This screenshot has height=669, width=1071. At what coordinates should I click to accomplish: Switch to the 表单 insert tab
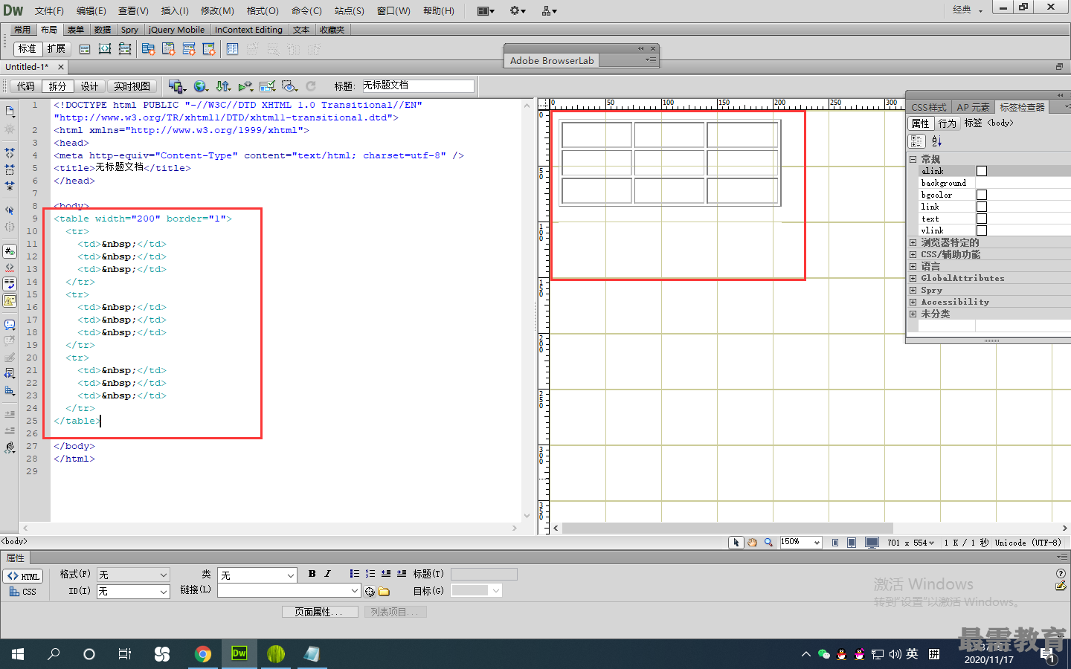click(x=76, y=30)
